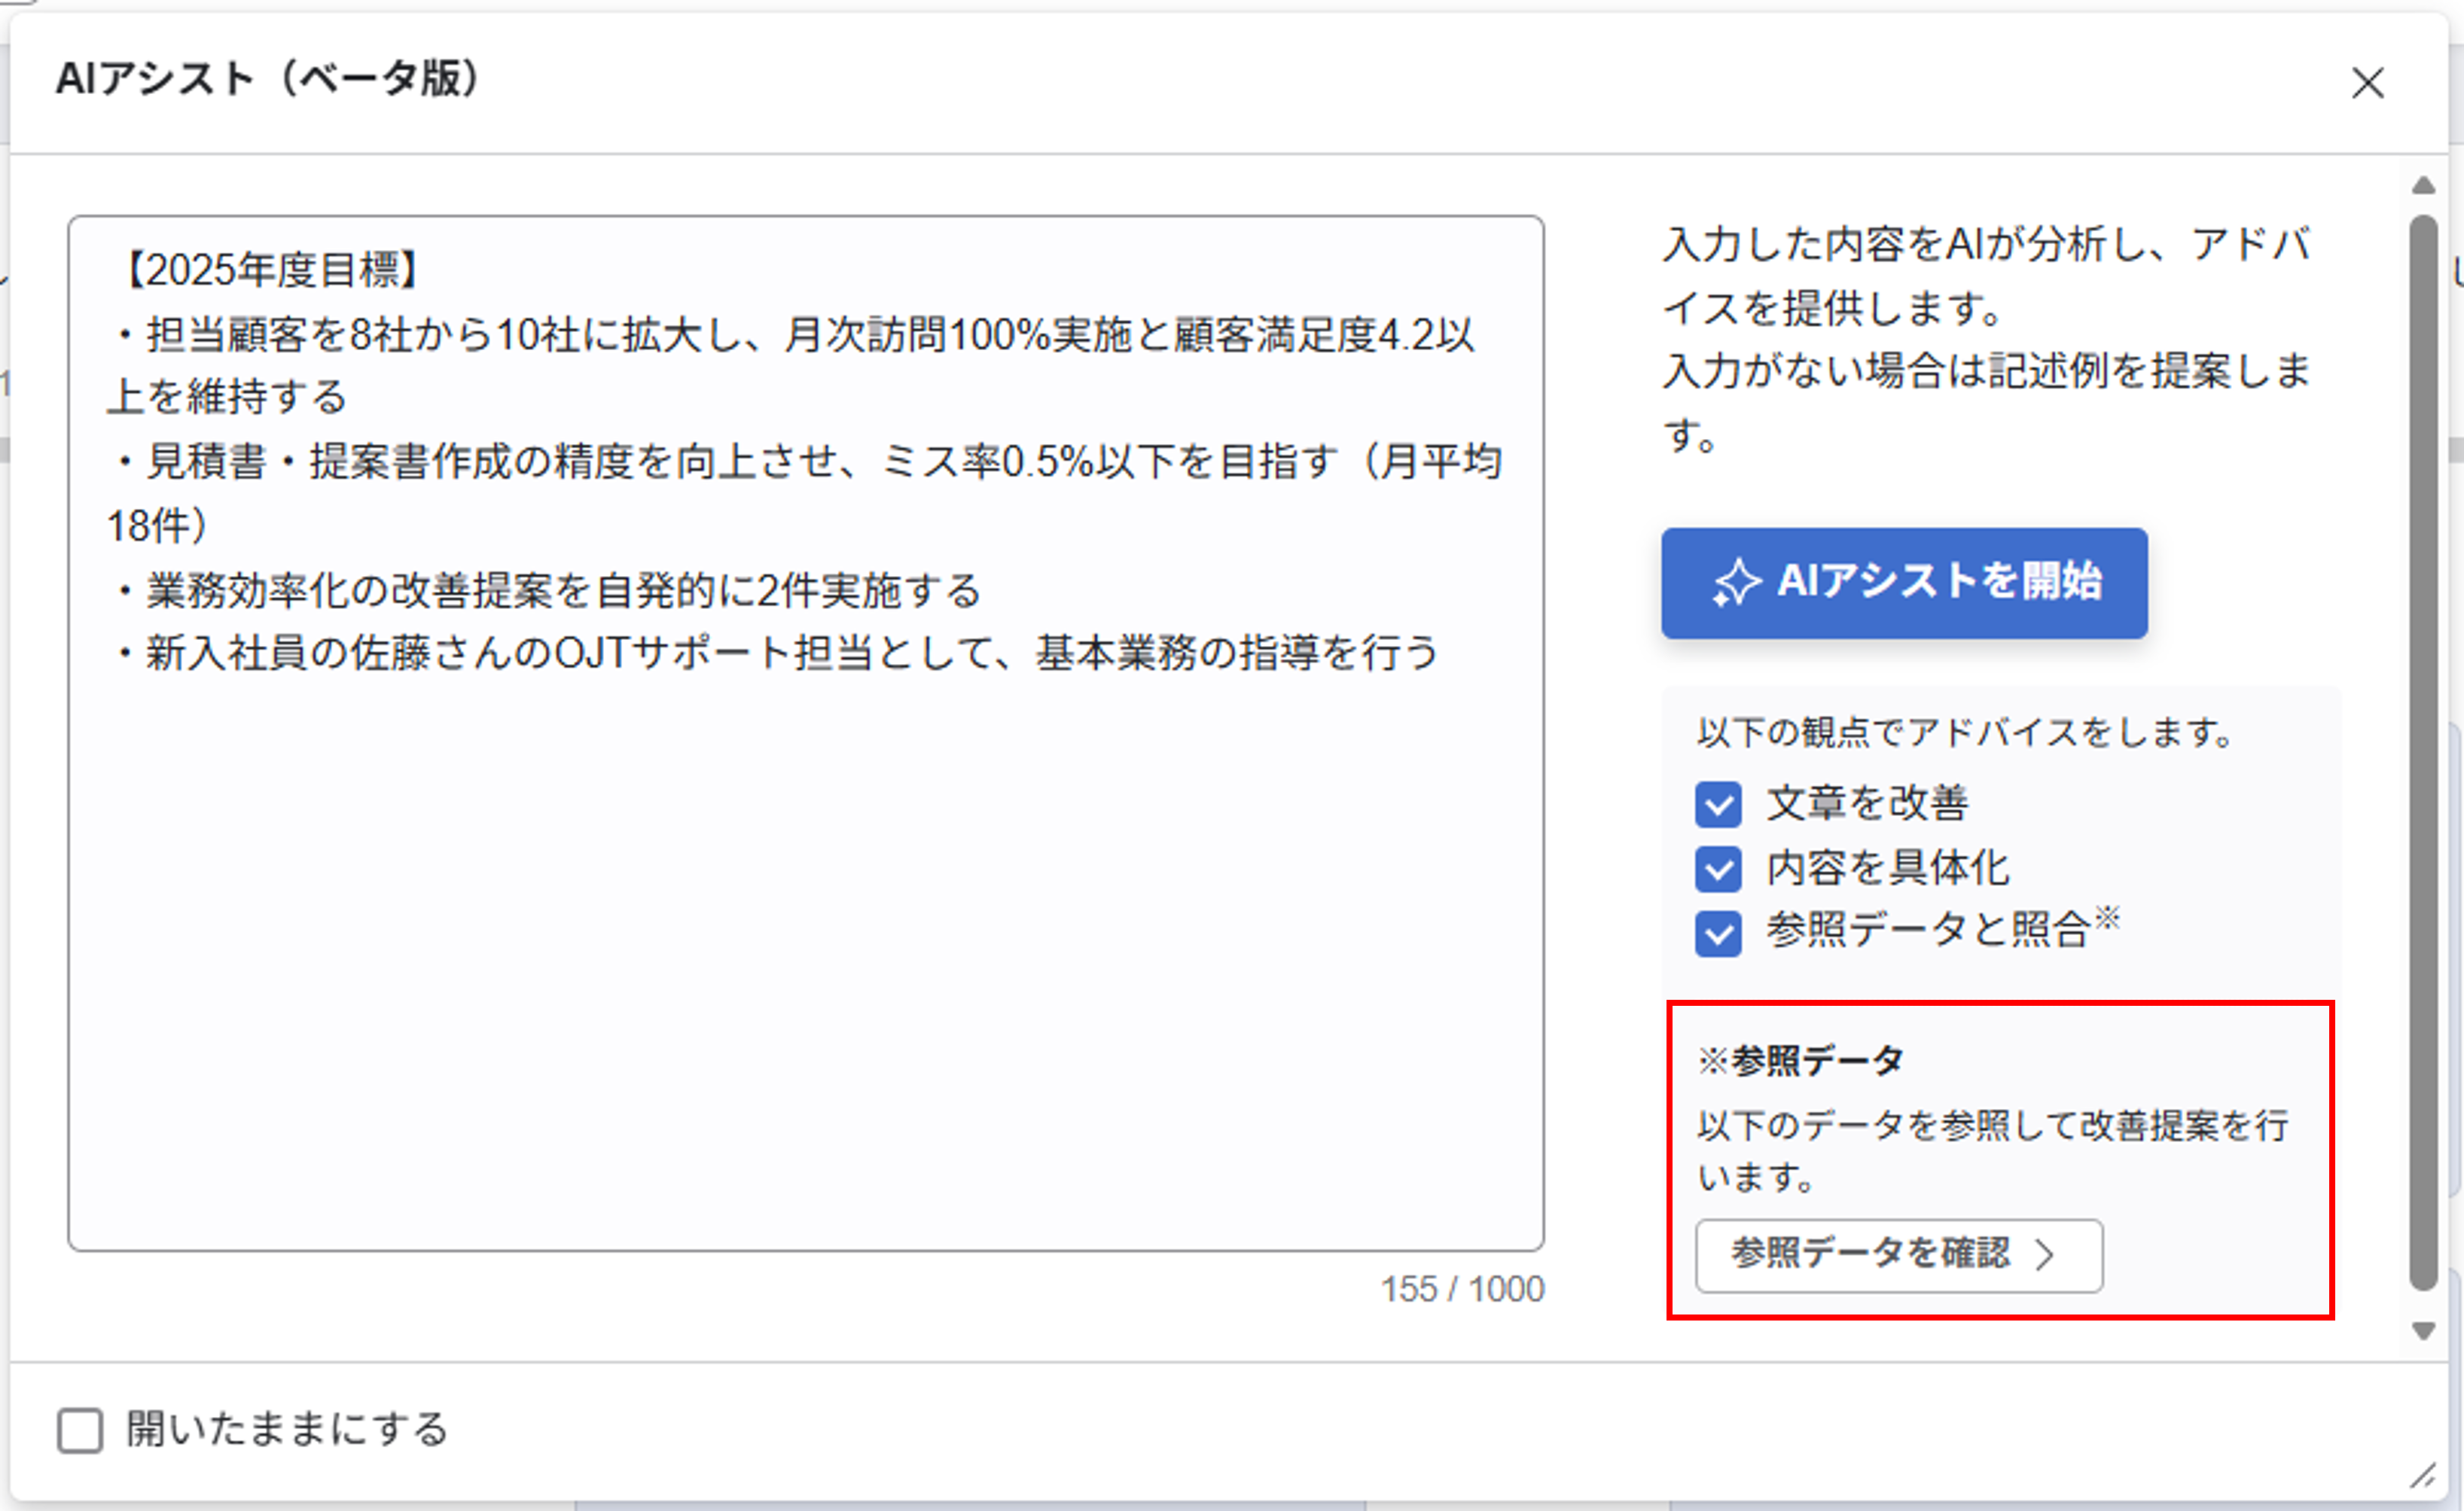Uncheck the 内容を具体化 checkbox
This screenshot has width=2464, height=1511.
[1718, 869]
